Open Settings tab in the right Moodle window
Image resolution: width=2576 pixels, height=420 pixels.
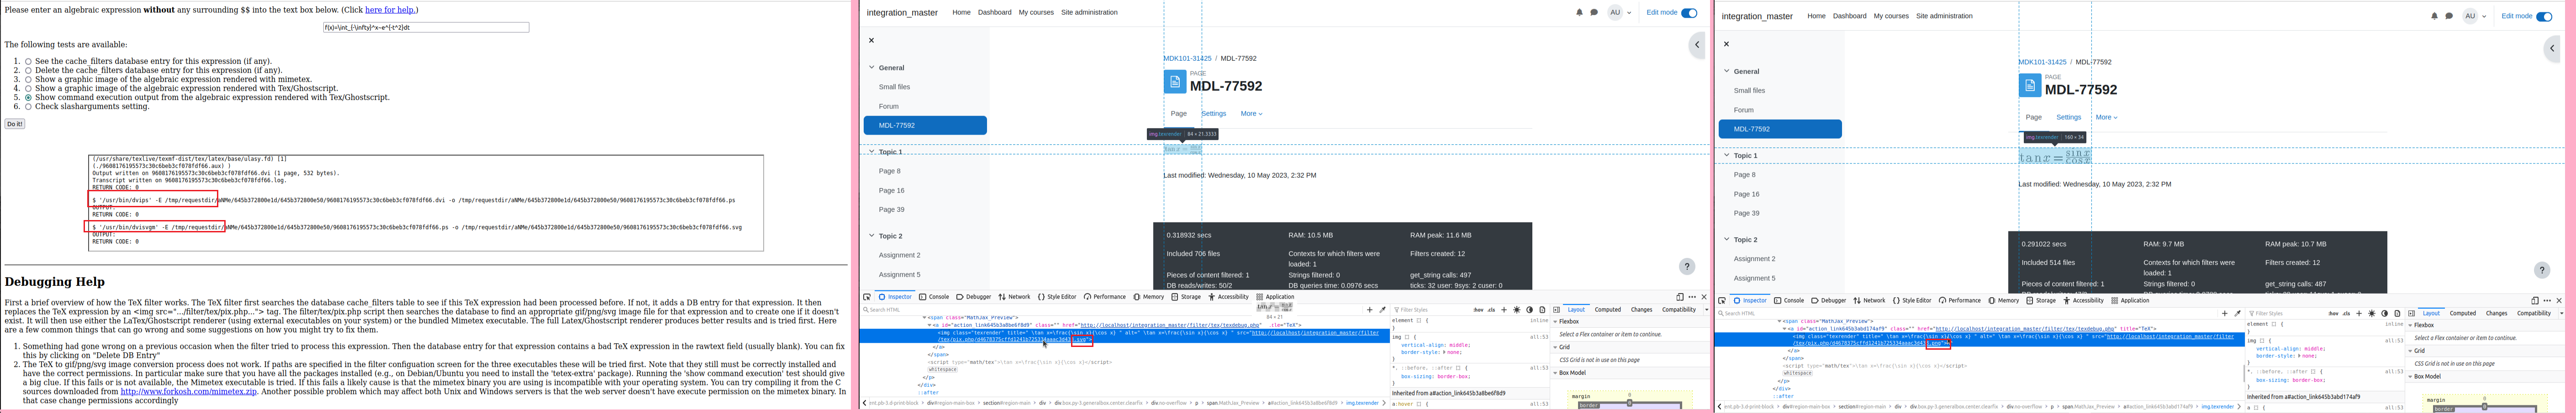pos(2068,117)
